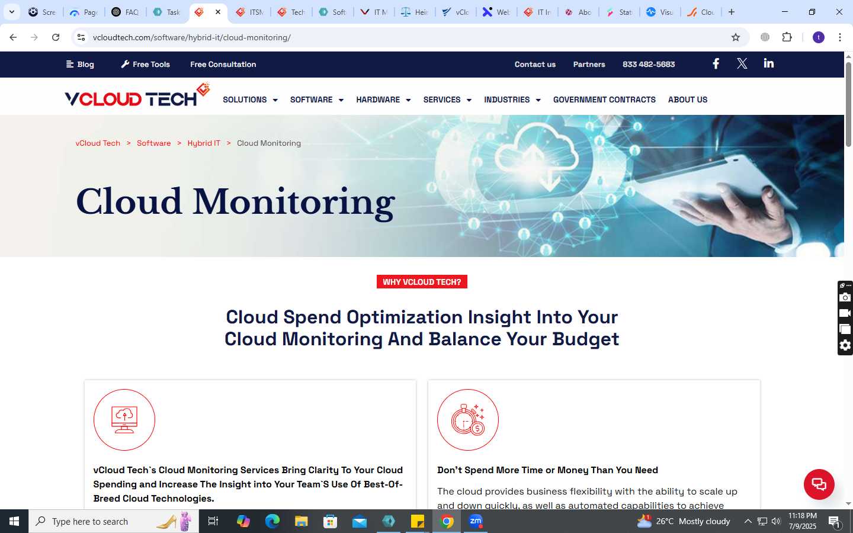This screenshot has height=533, width=853.
Task: Reload the page with refresh icon
Action: coord(56,37)
